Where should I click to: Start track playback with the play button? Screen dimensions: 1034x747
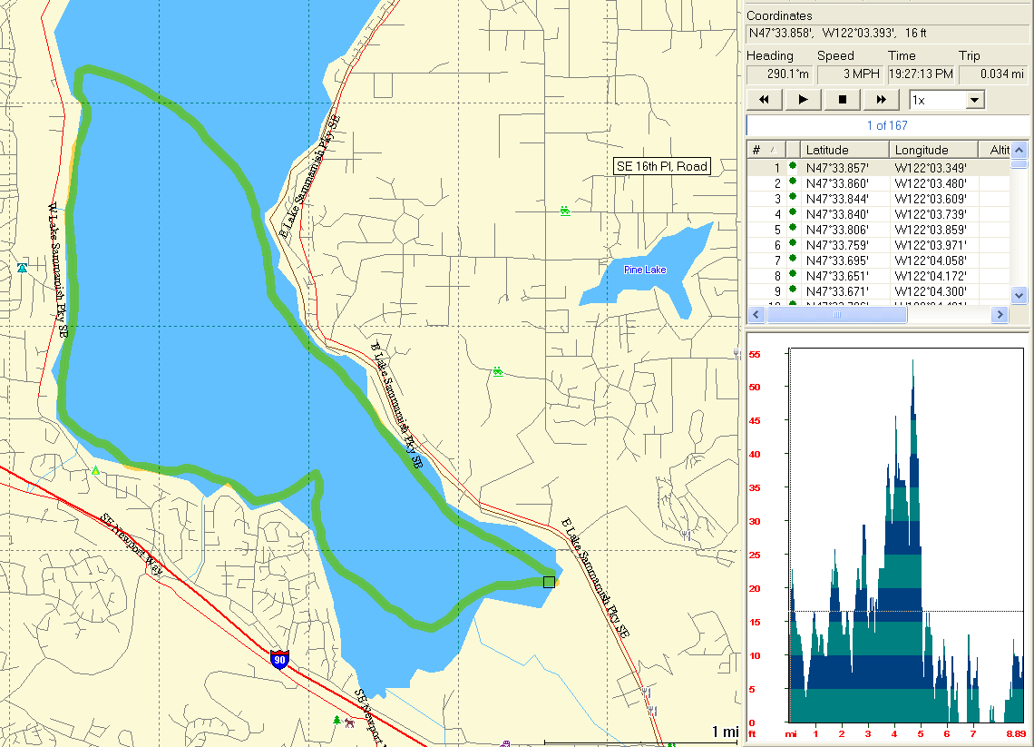[803, 100]
